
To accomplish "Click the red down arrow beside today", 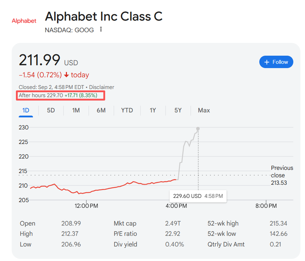I will tap(66, 75).
